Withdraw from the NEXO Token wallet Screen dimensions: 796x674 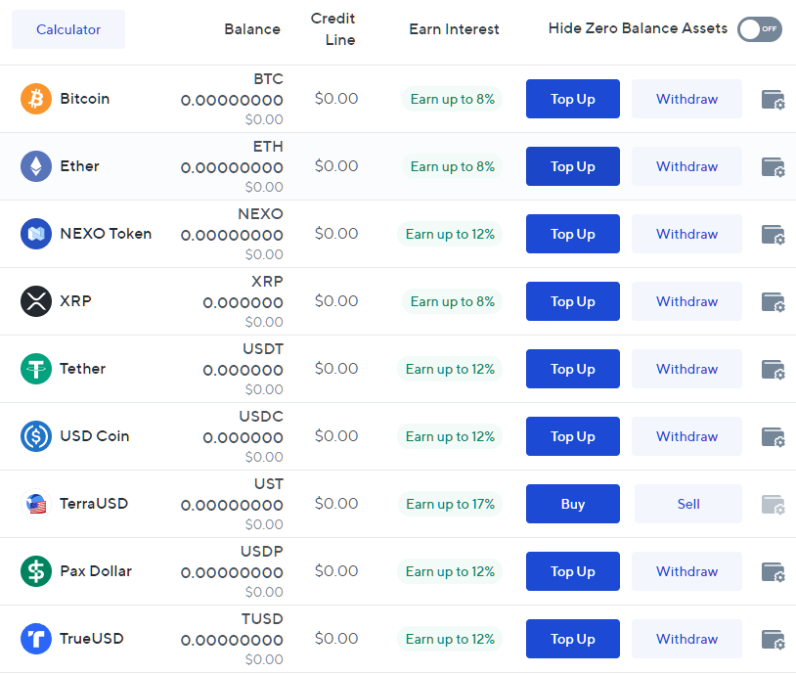coord(686,234)
